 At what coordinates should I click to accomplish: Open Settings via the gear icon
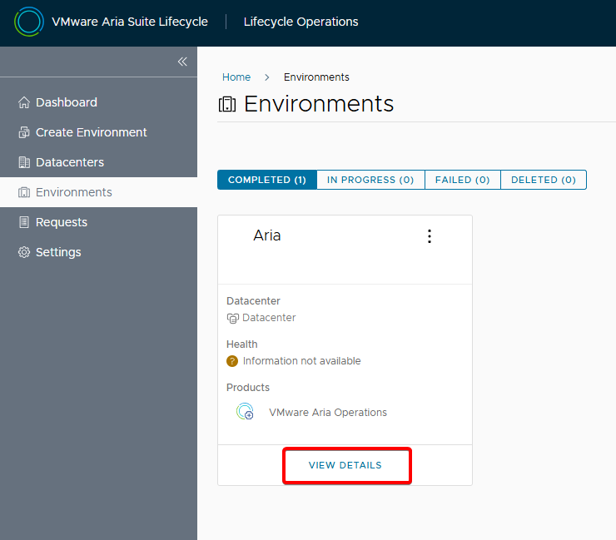pos(24,252)
